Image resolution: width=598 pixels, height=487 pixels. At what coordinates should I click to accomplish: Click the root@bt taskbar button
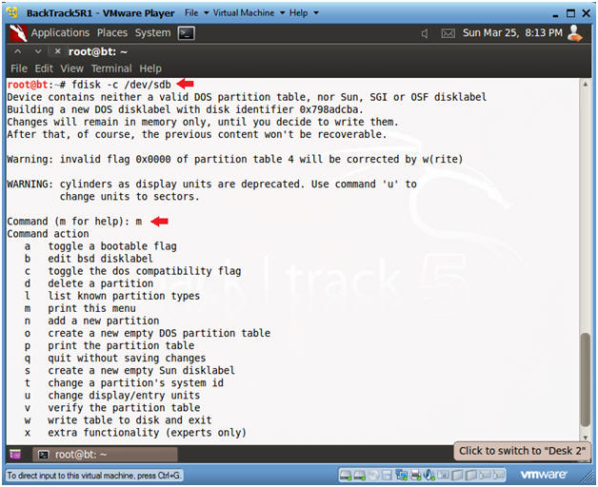[105, 455]
